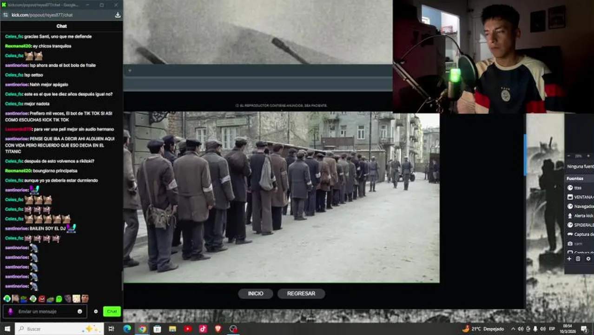594x335 pixels.
Task: Click message 'mejor nadota'
Action: [36, 104]
